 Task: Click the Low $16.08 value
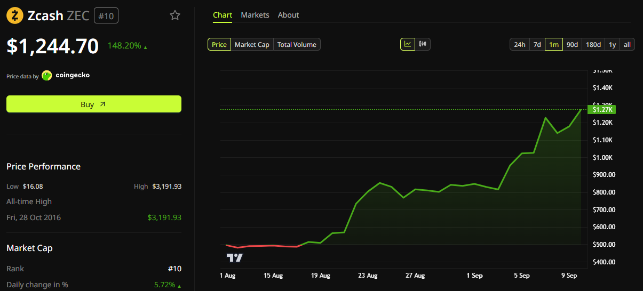pos(33,187)
